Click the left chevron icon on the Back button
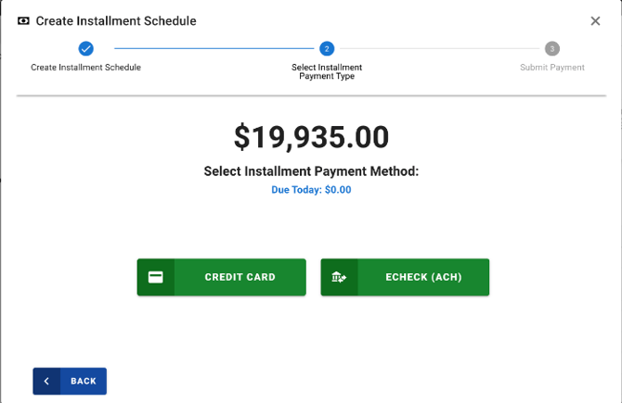Image resolution: width=622 pixels, height=403 pixels. click(46, 381)
